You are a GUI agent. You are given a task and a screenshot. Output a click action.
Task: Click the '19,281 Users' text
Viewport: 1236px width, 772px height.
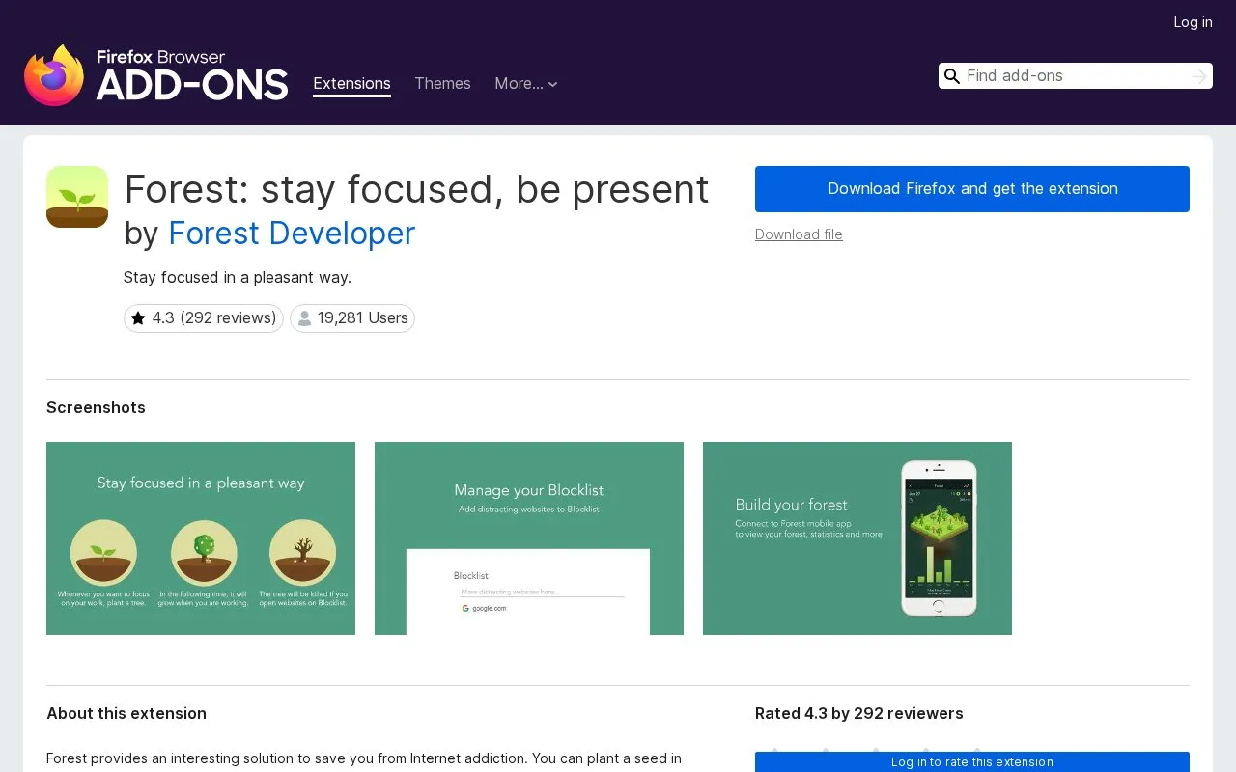click(363, 318)
